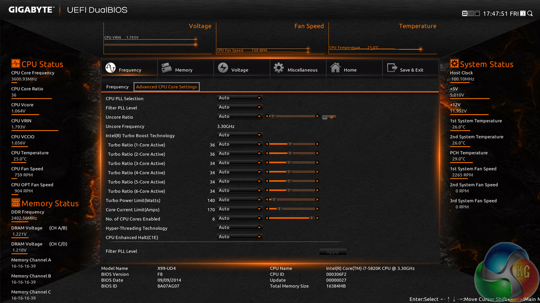Open the Turbo Ratio (5-Core Active) dropdown
Screen dimensions: 540x303
click(239, 181)
